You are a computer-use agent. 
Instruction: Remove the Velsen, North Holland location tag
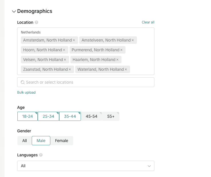(x=65, y=60)
